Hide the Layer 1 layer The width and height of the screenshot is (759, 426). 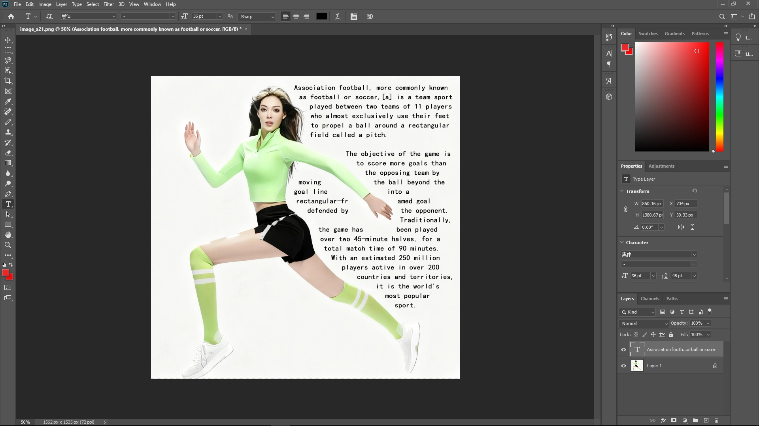[623, 366]
